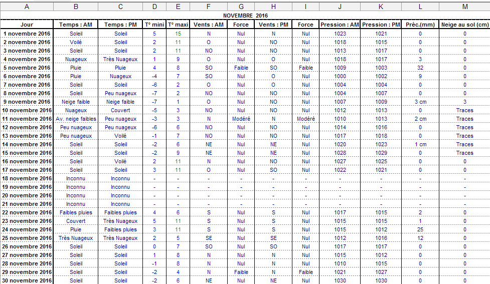
Task: Select the Préc.(mm) header cell
Action: (x=420, y=25)
